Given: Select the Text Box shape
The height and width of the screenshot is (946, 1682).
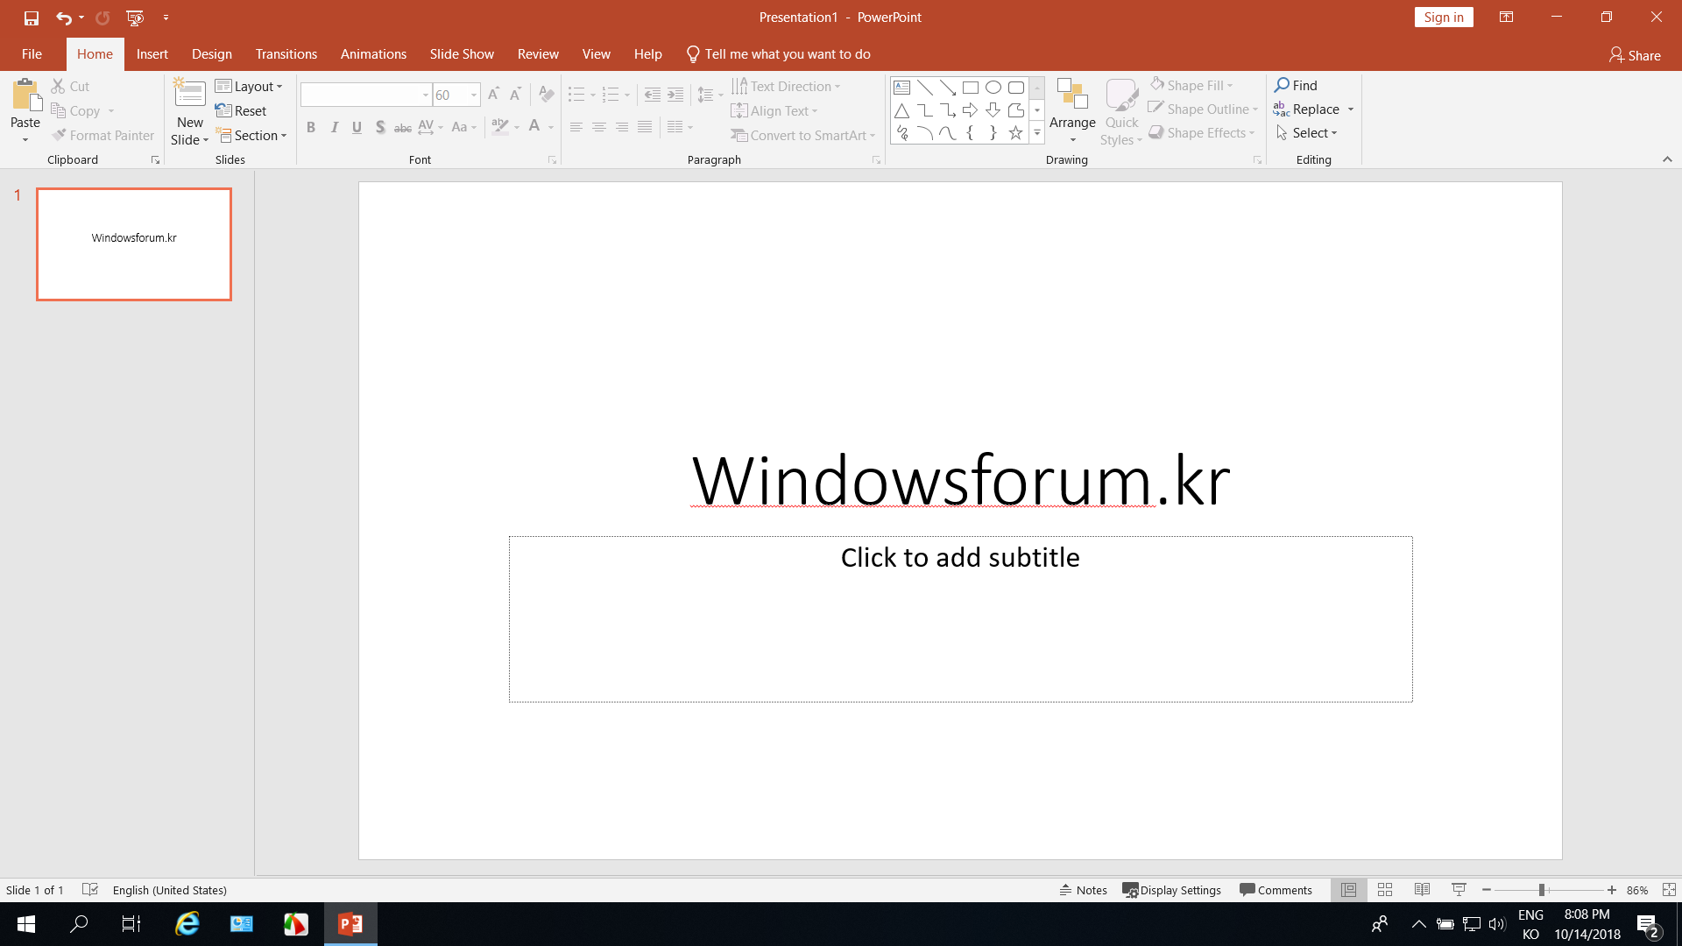Looking at the screenshot, I should (x=902, y=88).
